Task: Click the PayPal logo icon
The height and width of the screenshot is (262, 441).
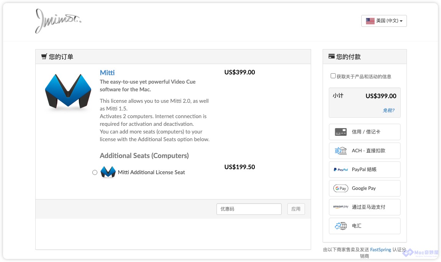Action: click(341, 170)
